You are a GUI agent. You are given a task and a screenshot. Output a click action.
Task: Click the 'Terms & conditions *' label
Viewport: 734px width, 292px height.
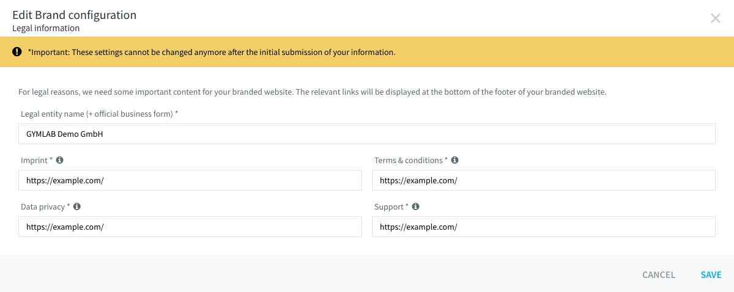(411, 160)
